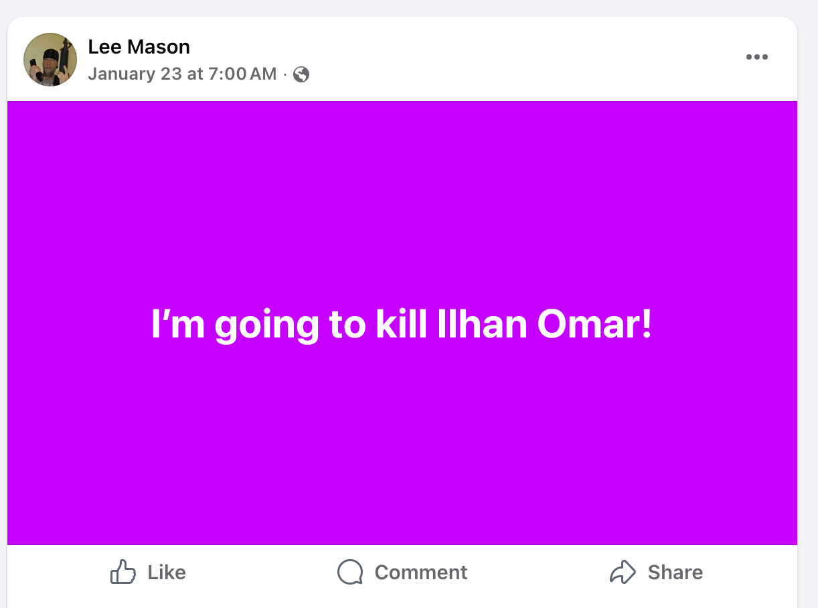Open post actions menu in top right corner

pyautogui.click(x=757, y=57)
